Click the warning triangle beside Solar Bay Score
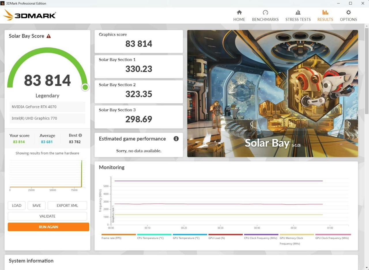369x270 pixels. pyautogui.click(x=49, y=36)
